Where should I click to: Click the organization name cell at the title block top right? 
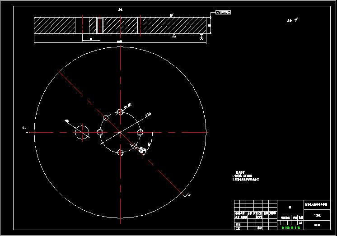click(x=318, y=205)
